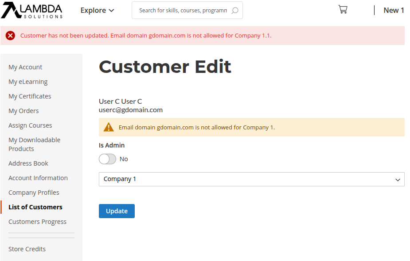This screenshot has height=261, width=410.
Task: Open My Certificates page
Action: pyautogui.click(x=30, y=96)
